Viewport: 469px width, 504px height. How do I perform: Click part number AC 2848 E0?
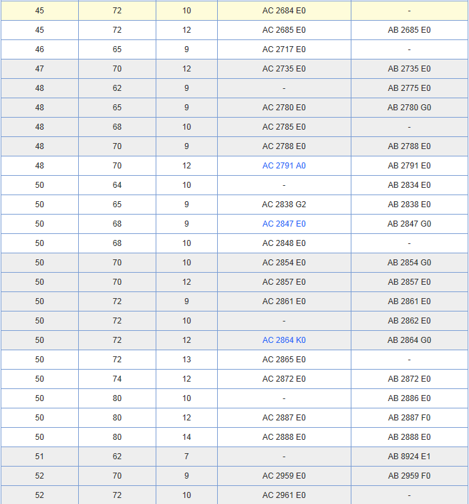[x=284, y=243]
